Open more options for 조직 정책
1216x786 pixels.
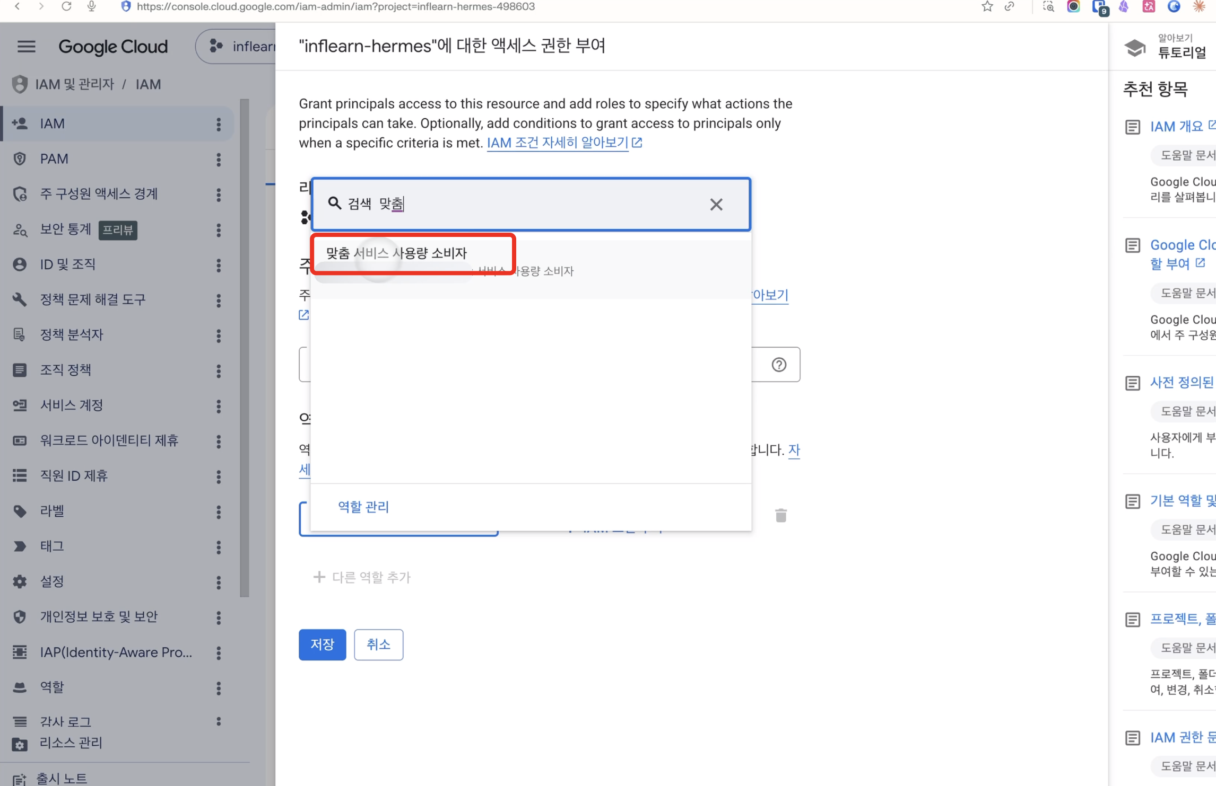219,371
